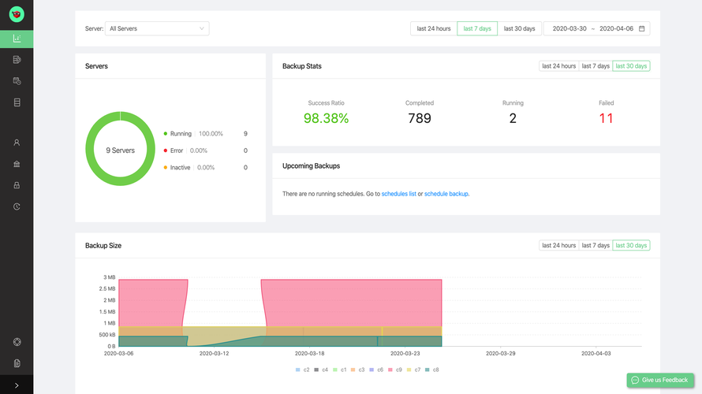Click the user profile icon in sidebar
Viewport: 702px width, 394px height.
pos(17,143)
